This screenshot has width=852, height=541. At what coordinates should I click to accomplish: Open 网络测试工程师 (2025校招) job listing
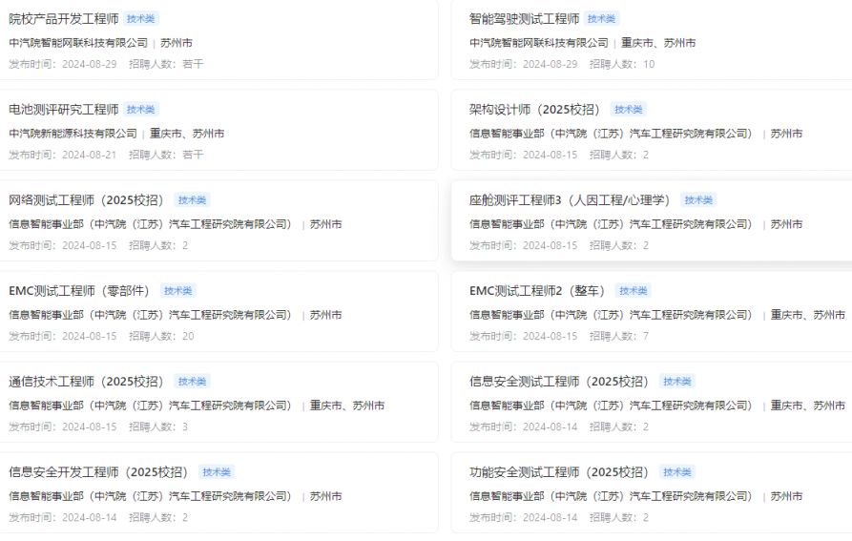pyautogui.click(x=86, y=200)
